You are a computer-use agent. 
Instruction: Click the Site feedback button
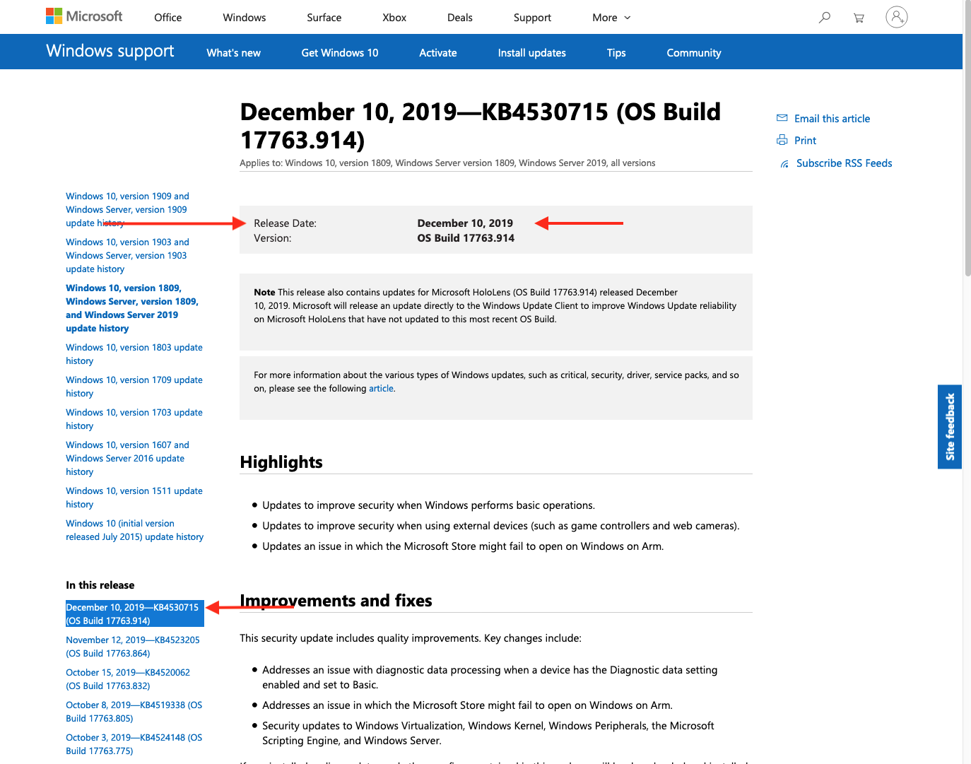click(x=950, y=427)
